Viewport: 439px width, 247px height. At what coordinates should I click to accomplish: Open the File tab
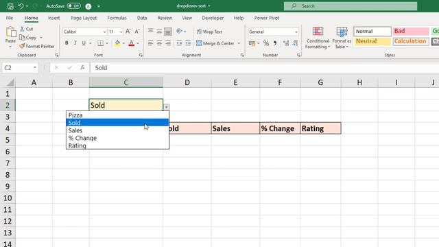10,18
